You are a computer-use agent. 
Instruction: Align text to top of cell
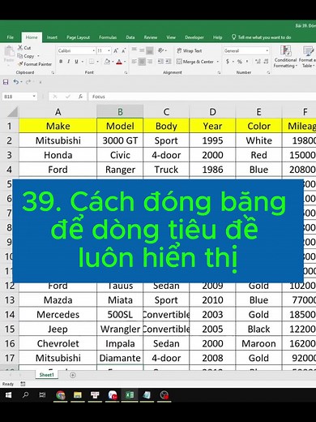click(x=135, y=50)
